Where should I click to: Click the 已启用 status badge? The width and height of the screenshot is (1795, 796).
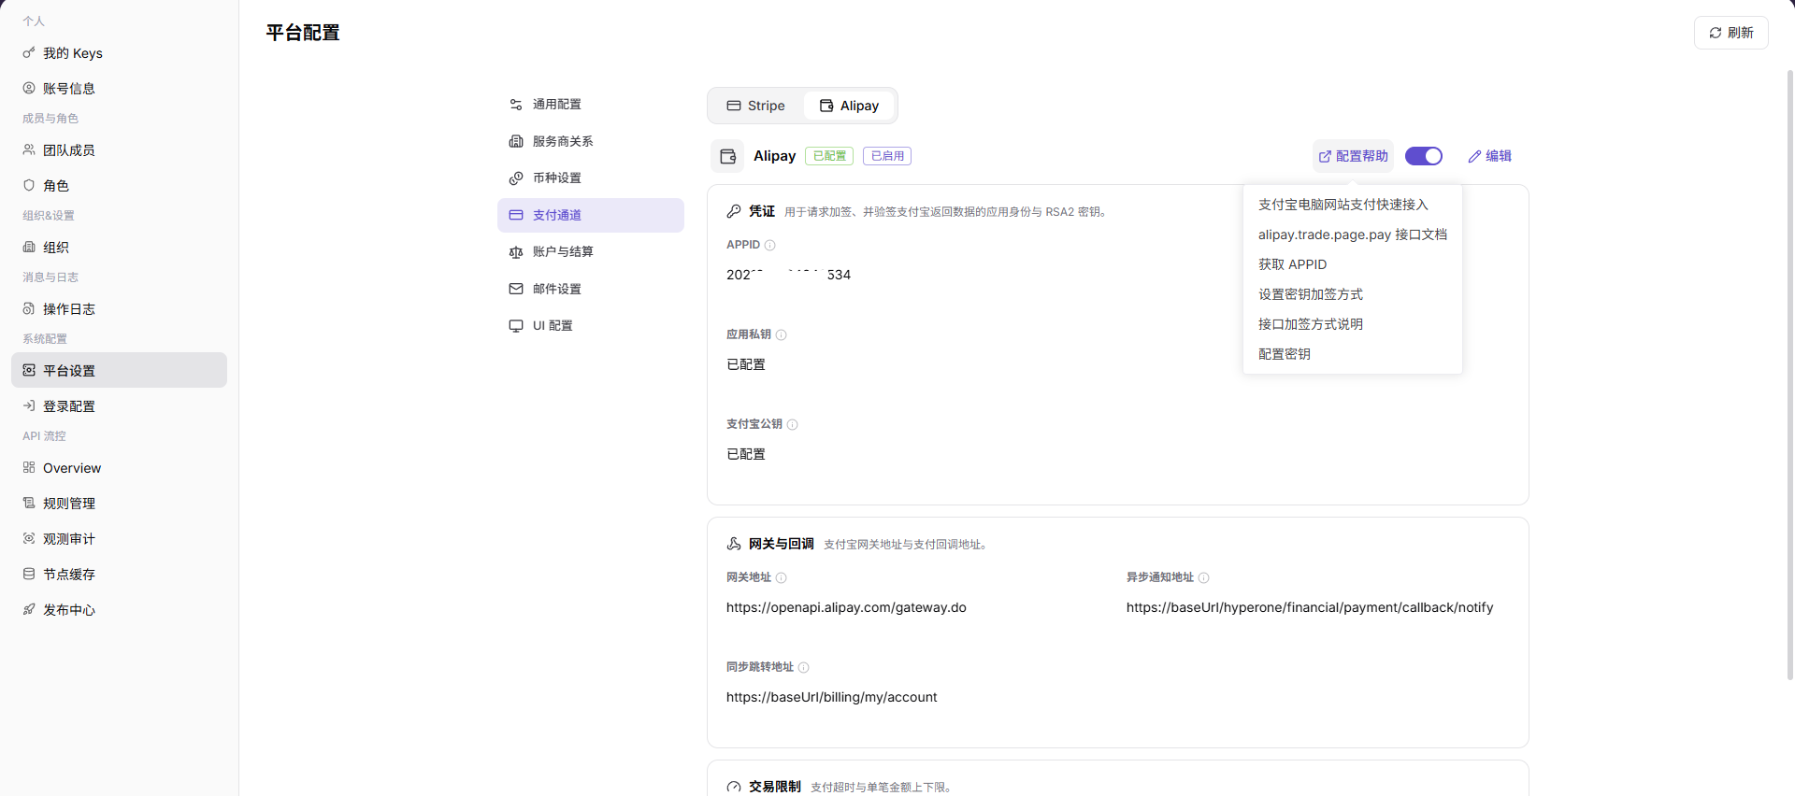[x=887, y=156]
